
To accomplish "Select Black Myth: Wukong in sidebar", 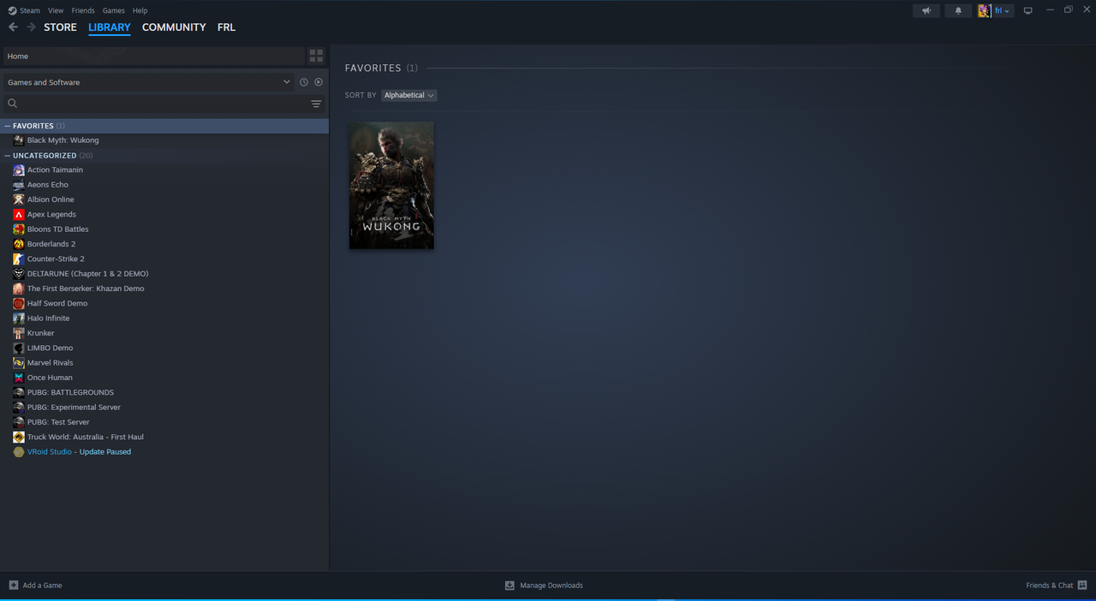I will (x=63, y=140).
